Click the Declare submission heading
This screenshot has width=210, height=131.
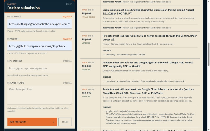tap(23, 8)
